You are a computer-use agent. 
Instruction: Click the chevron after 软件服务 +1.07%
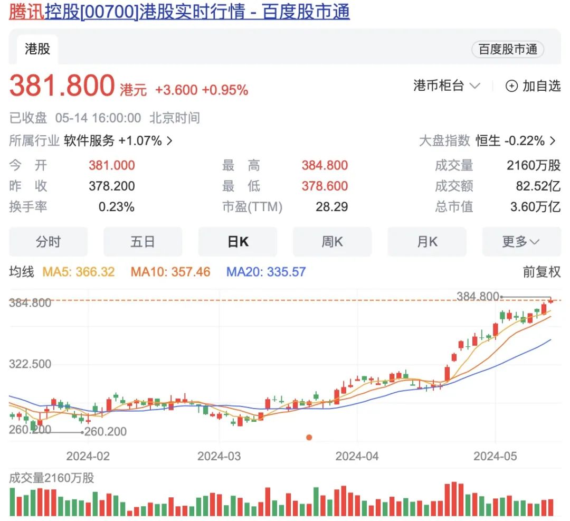click(169, 141)
